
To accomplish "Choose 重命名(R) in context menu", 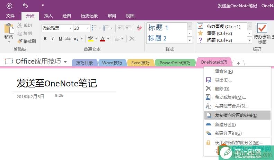I will [x=237, y=71].
